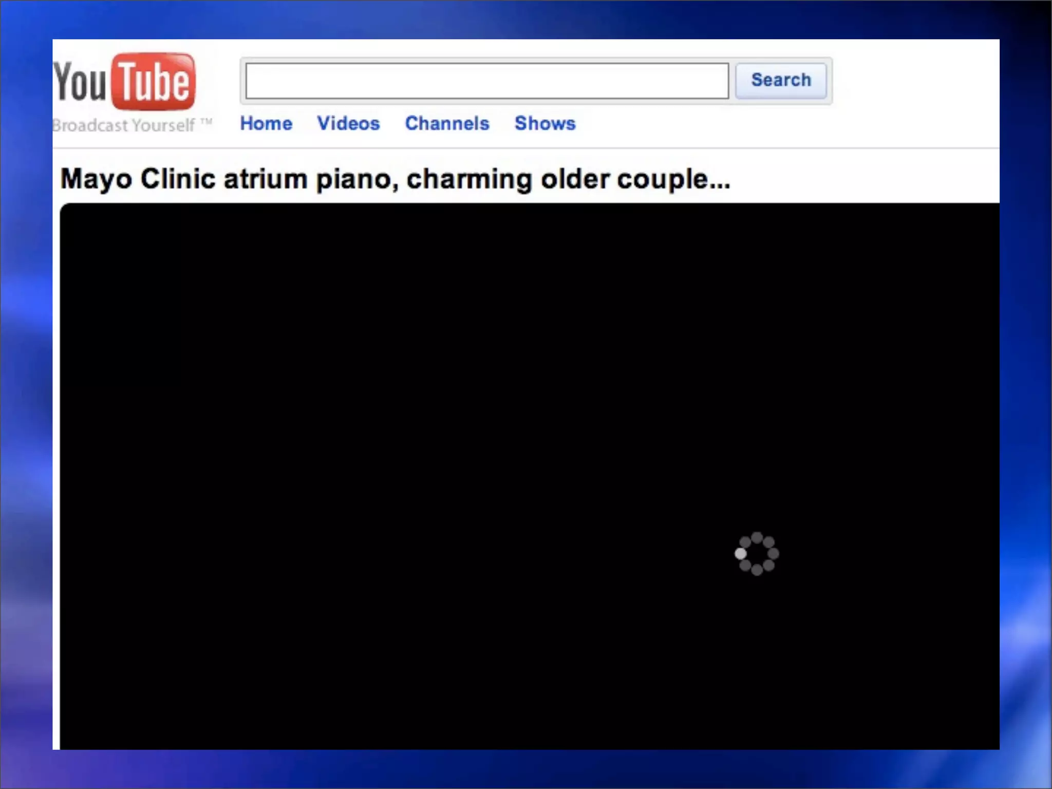Click the center of black video player
The width and height of the screenshot is (1052, 789).
[529, 476]
